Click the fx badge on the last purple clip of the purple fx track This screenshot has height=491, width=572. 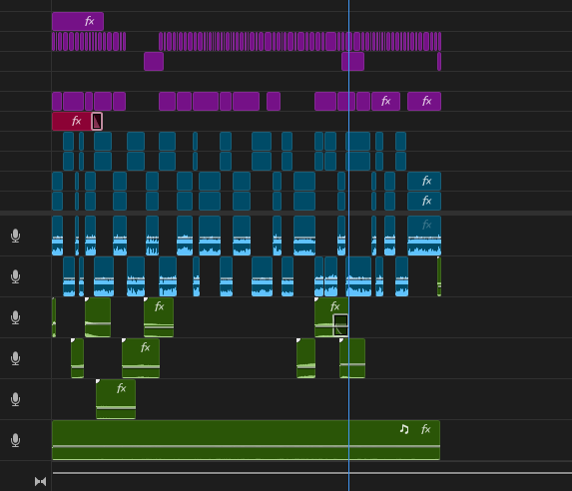(x=427, y=101)
